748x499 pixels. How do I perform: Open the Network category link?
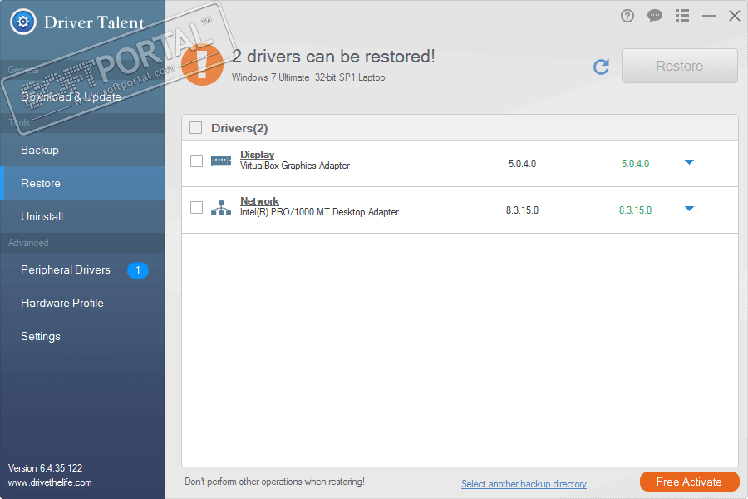259,201
